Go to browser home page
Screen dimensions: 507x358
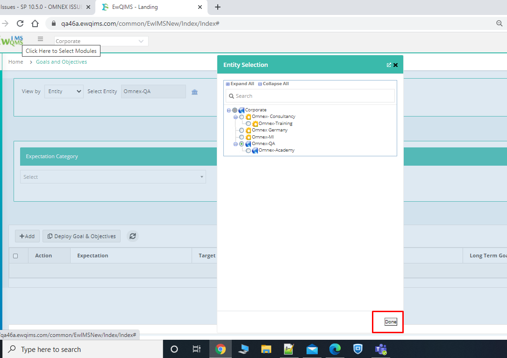tap(35, 23)
